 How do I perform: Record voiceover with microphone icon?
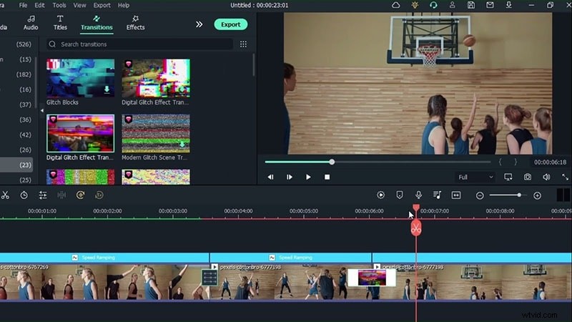tap(418, 195)
